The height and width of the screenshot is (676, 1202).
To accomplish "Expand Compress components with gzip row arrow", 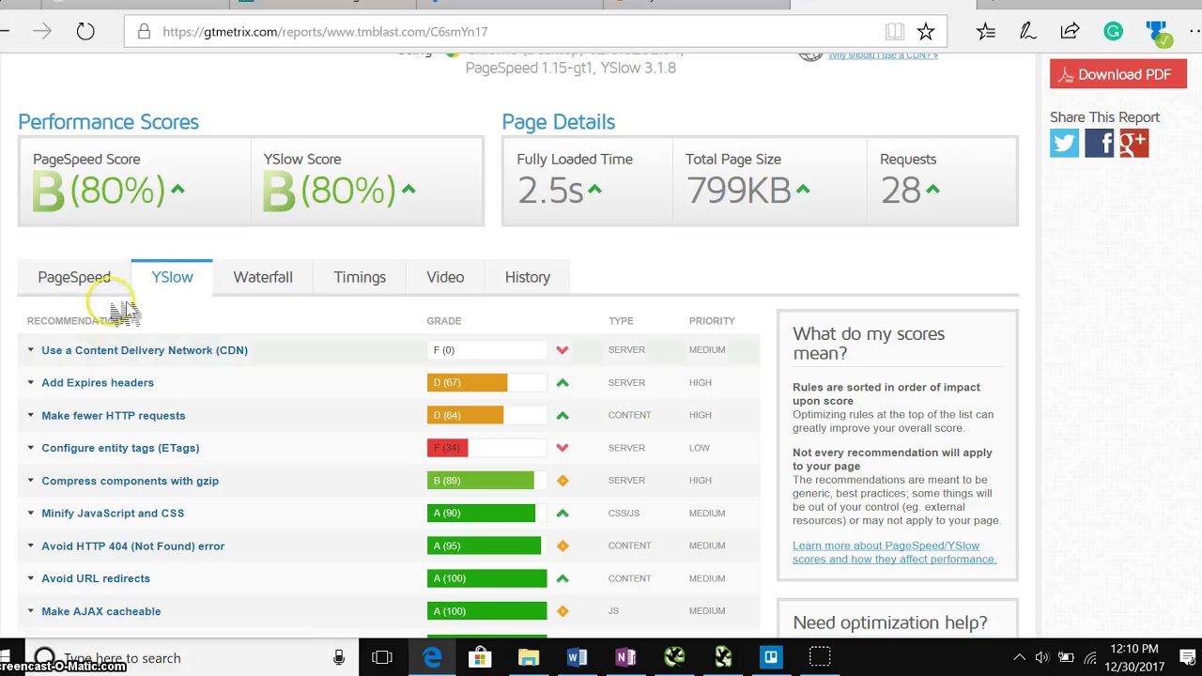I will [31, 481].
